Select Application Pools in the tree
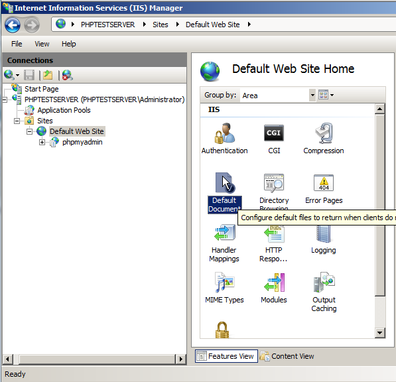Image resolution: width=396 pixels, height=382 pixels. (x=64, y=110)
